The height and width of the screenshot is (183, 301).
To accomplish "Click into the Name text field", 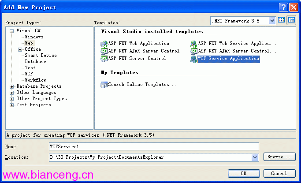I will point(154,146).
